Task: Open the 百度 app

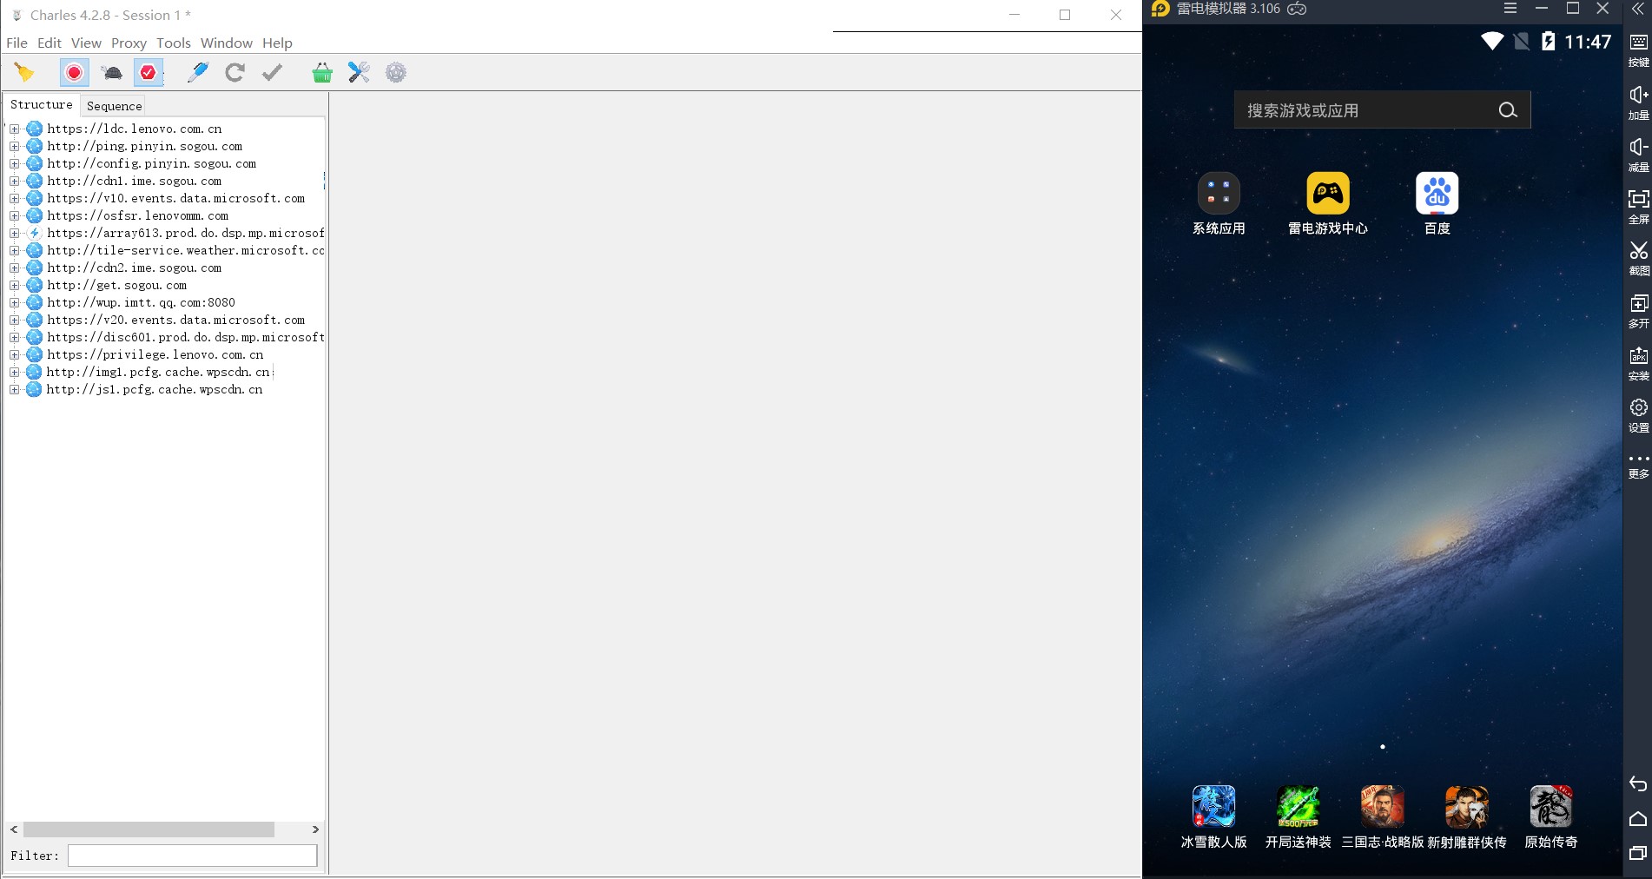Action: point(1437,204)
